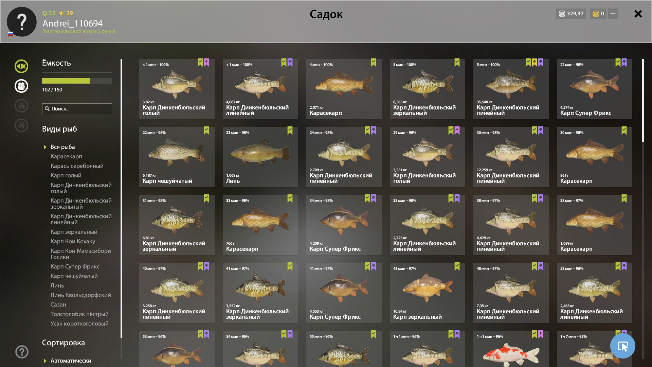Filter by Линь species
This screenshot has height=367, width=652.
(x=57, y=285)
